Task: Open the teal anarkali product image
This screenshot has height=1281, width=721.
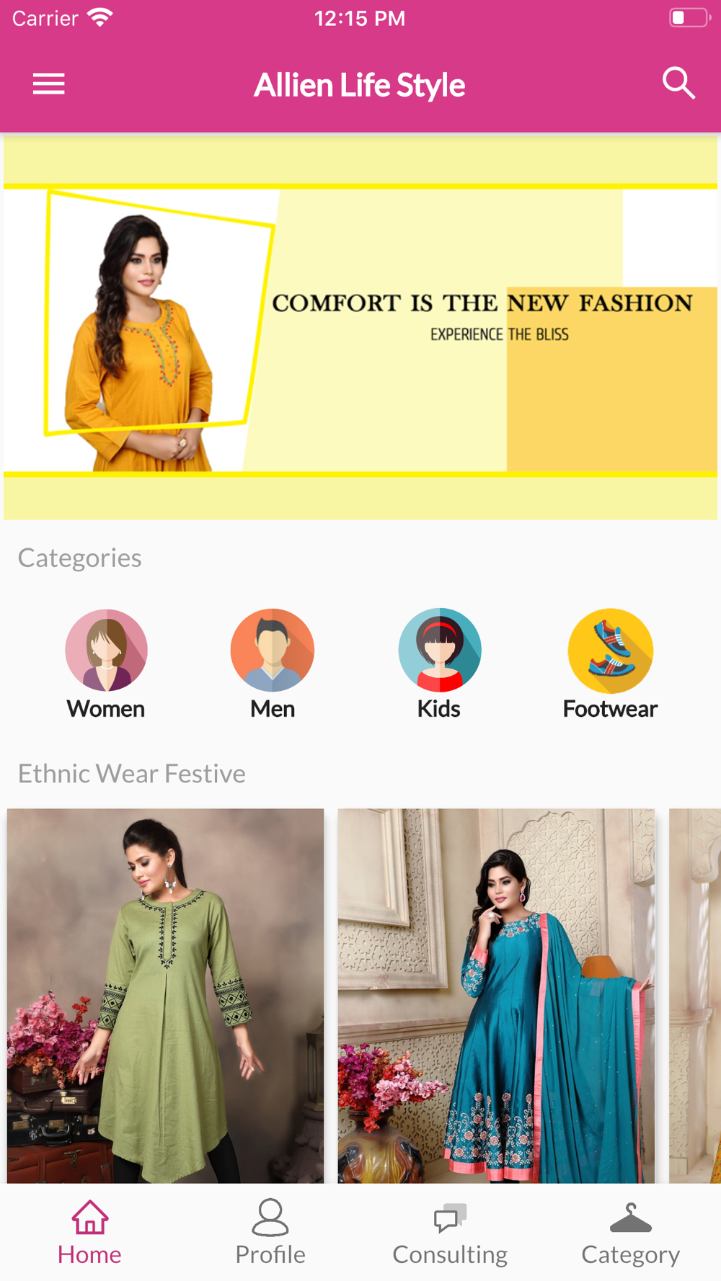Action: [x=497, y=996]
